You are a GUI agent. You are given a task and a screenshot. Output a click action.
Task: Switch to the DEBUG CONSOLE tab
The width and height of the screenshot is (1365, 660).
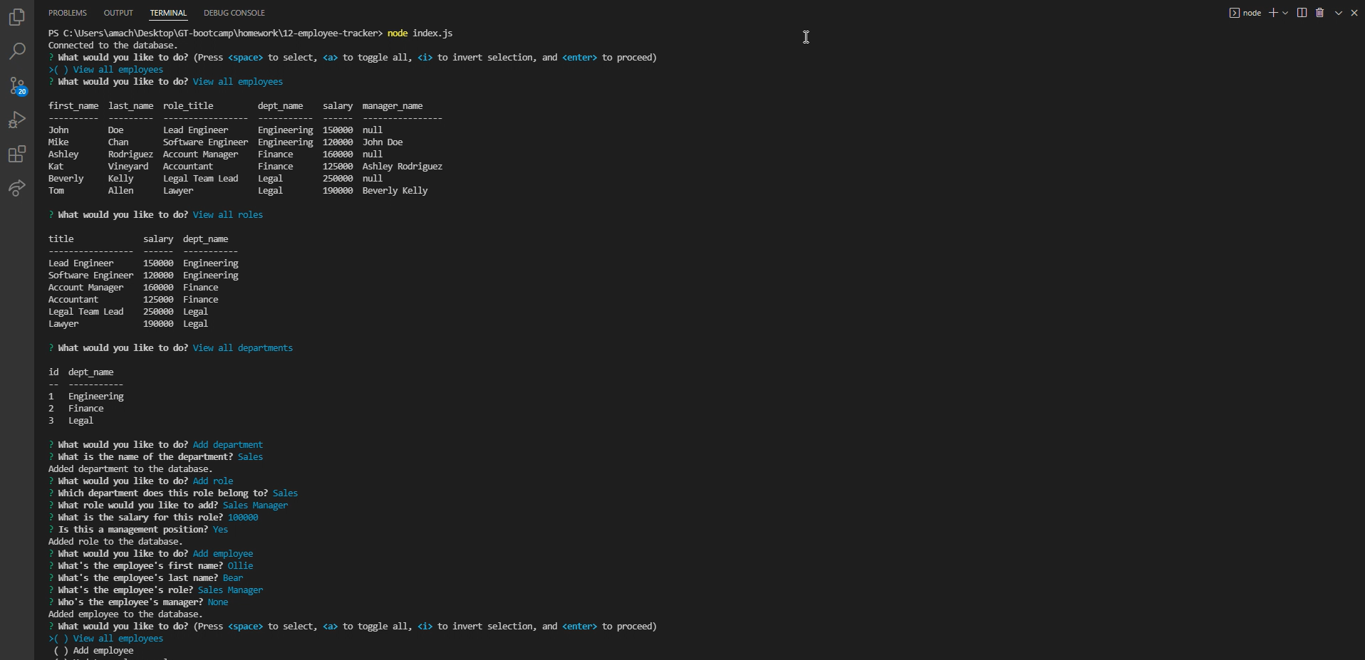click(234, 12)
